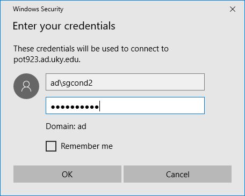The height and width of the screenshot is (196, 245).
Task: Tick the Remember me checkbox
Action: (x=51, y=146)
